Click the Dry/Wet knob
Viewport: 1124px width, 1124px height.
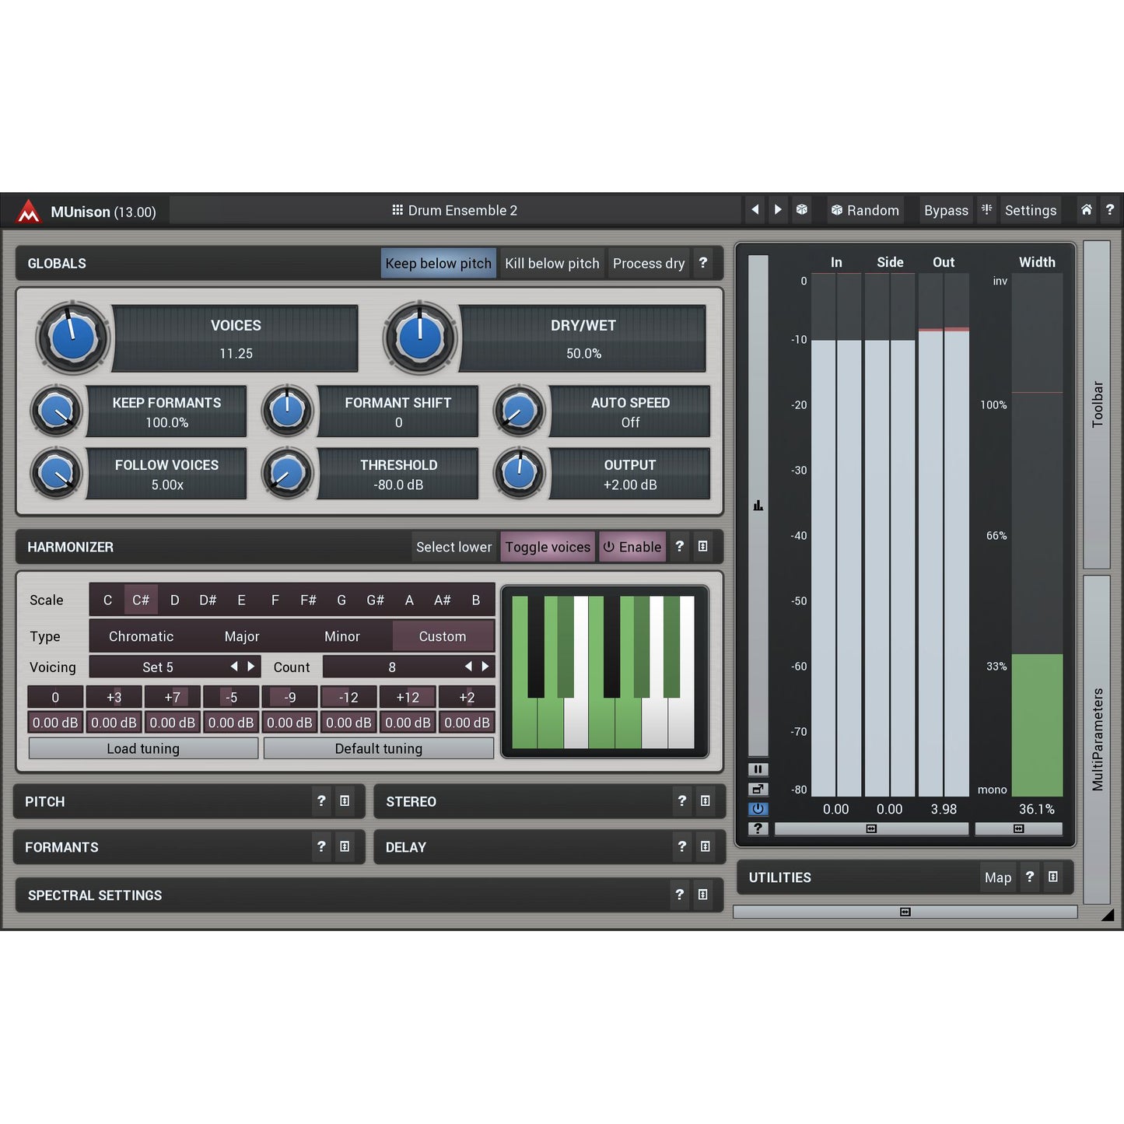[x=419, y=338]
